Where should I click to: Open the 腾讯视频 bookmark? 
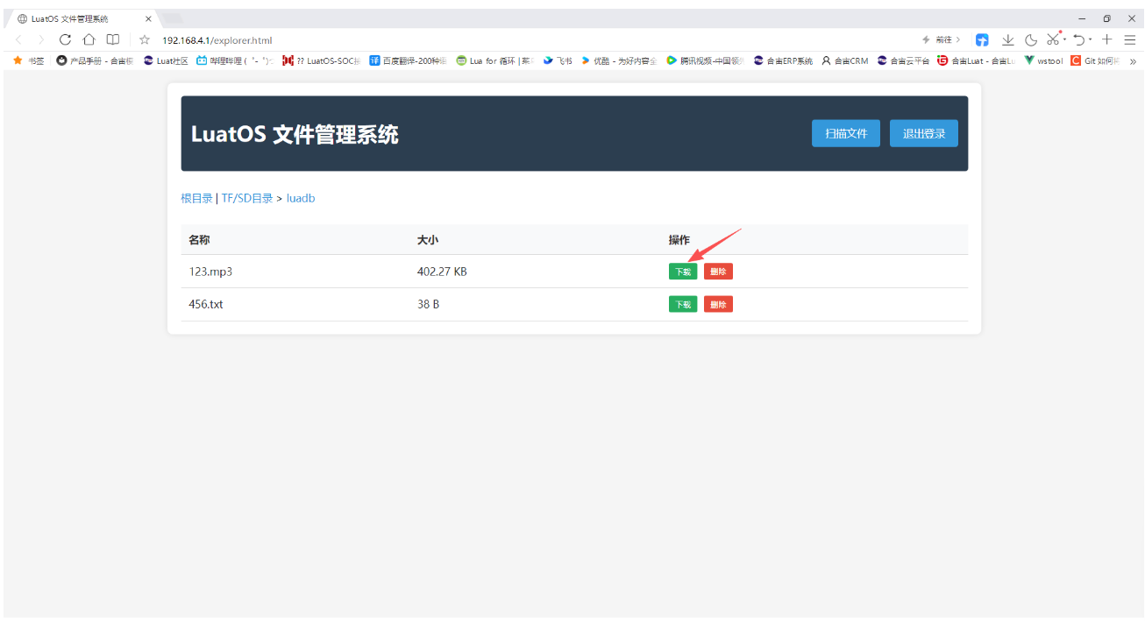(x=706, y=61)
